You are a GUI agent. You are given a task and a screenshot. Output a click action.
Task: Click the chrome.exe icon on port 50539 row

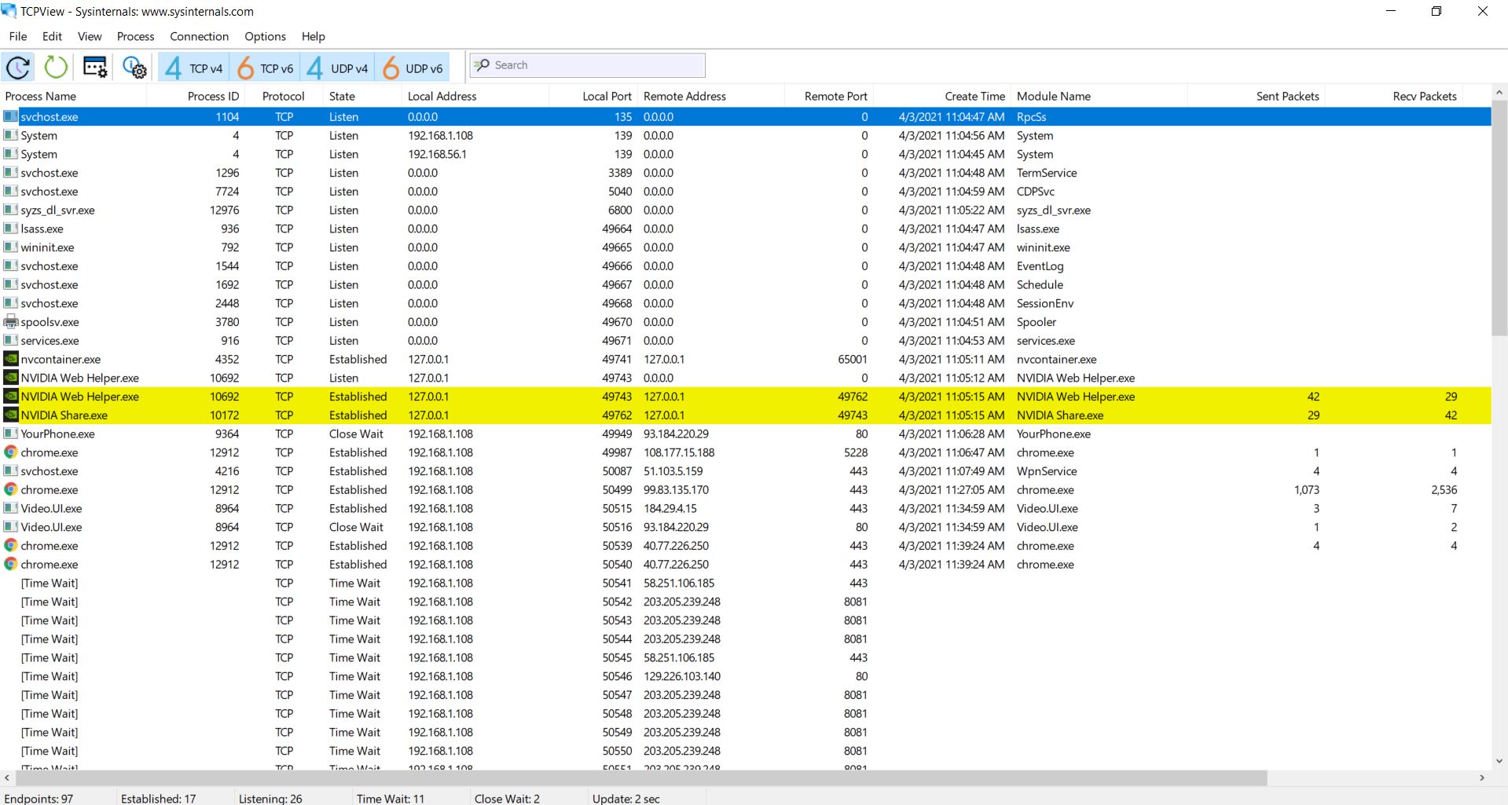(11, 545)
